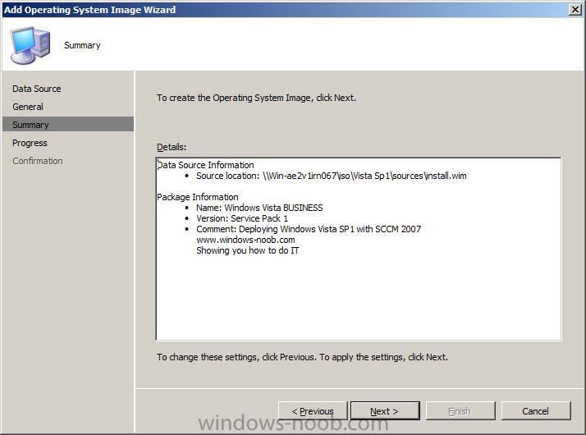Click the disabled Finish button
The width and height of the screenshot is (586, 435).
460,411
